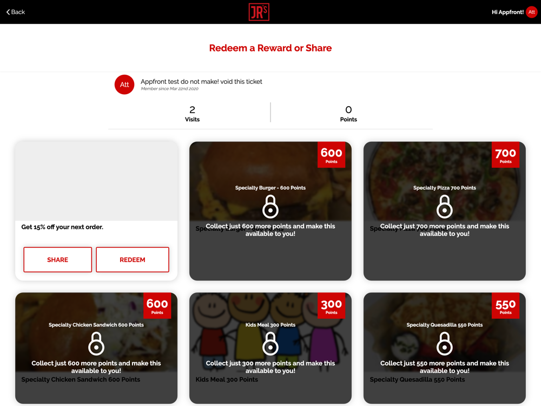
Task: Redeem the 15% off reward
Action: (x=133, y=260)
